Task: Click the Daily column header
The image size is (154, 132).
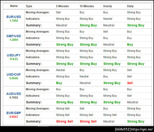Action: click(x=130, y=6)
